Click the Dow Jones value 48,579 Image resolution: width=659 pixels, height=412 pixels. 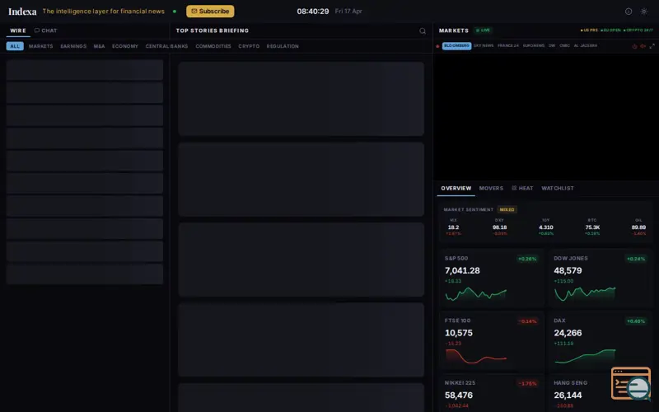tap(568, 271)
